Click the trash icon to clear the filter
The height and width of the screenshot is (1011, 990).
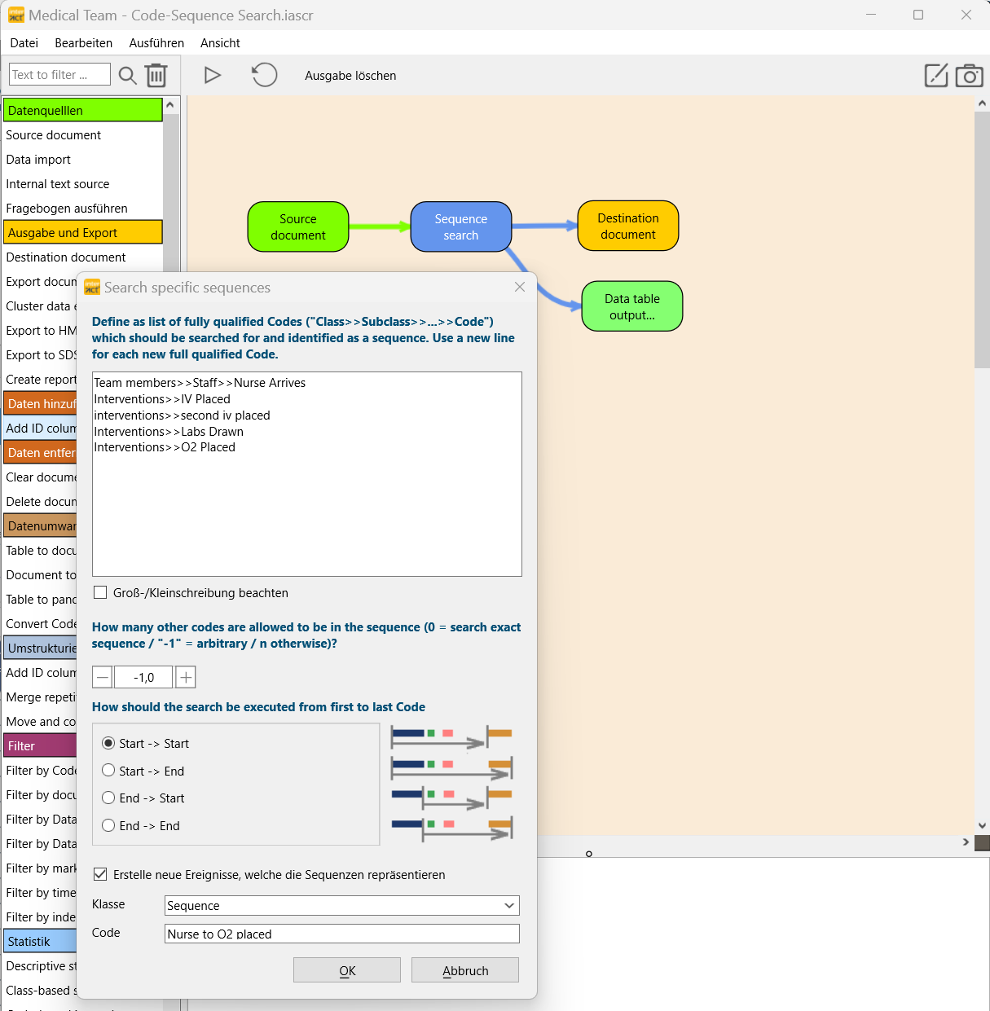[156, 75]
